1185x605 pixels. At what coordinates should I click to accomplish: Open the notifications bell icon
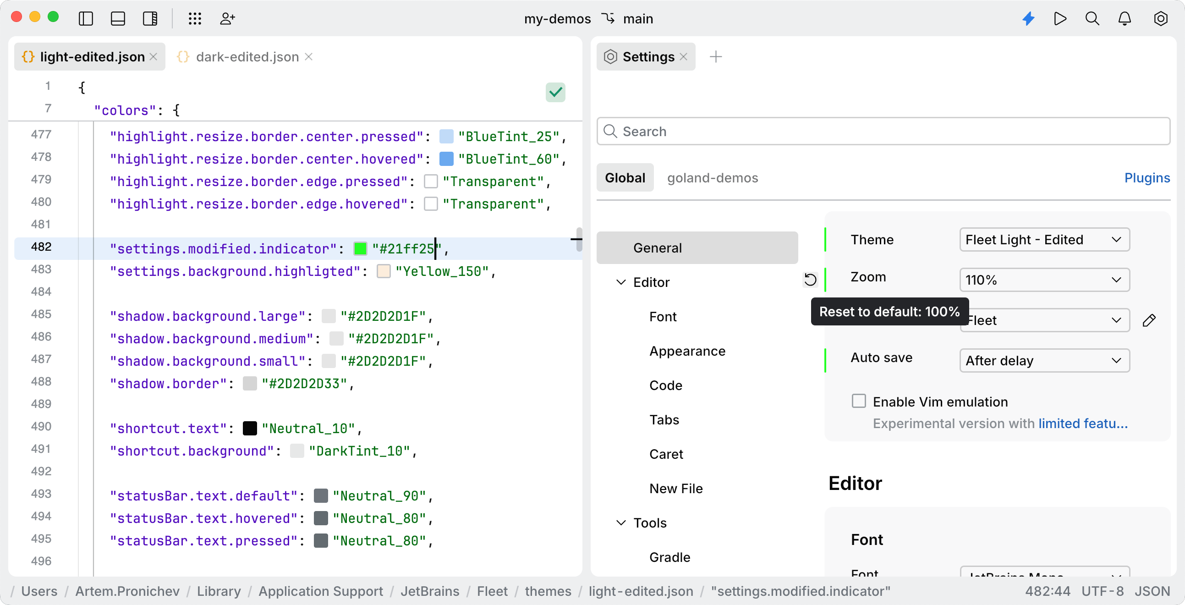click(1124, 19)
